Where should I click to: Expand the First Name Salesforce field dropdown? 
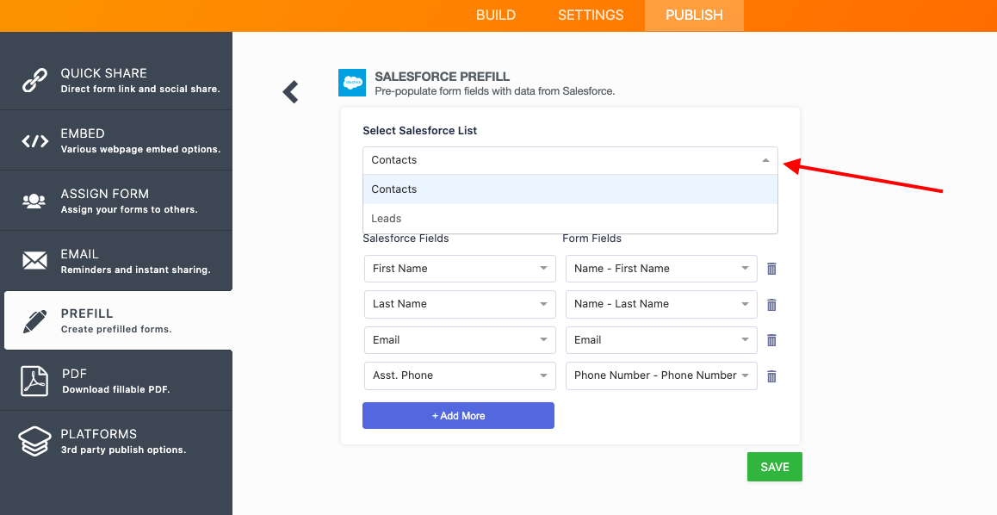coord(543,269)
